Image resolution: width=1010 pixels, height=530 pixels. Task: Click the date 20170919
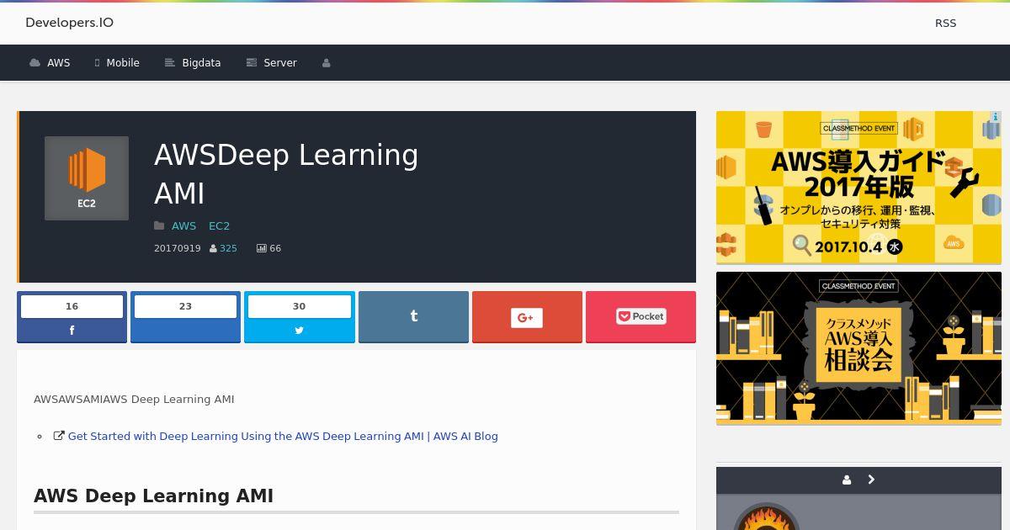177,248
